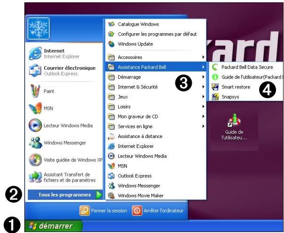This screenshot has height=233, width=284.
Task: Click the Windows Update icon
Action: tap(111, 44)
